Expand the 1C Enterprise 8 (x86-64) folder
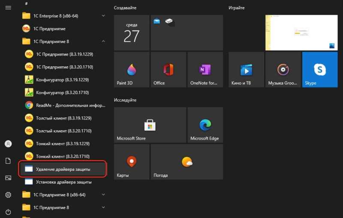This screenshot has width=343, height=218. click(63, 16)
